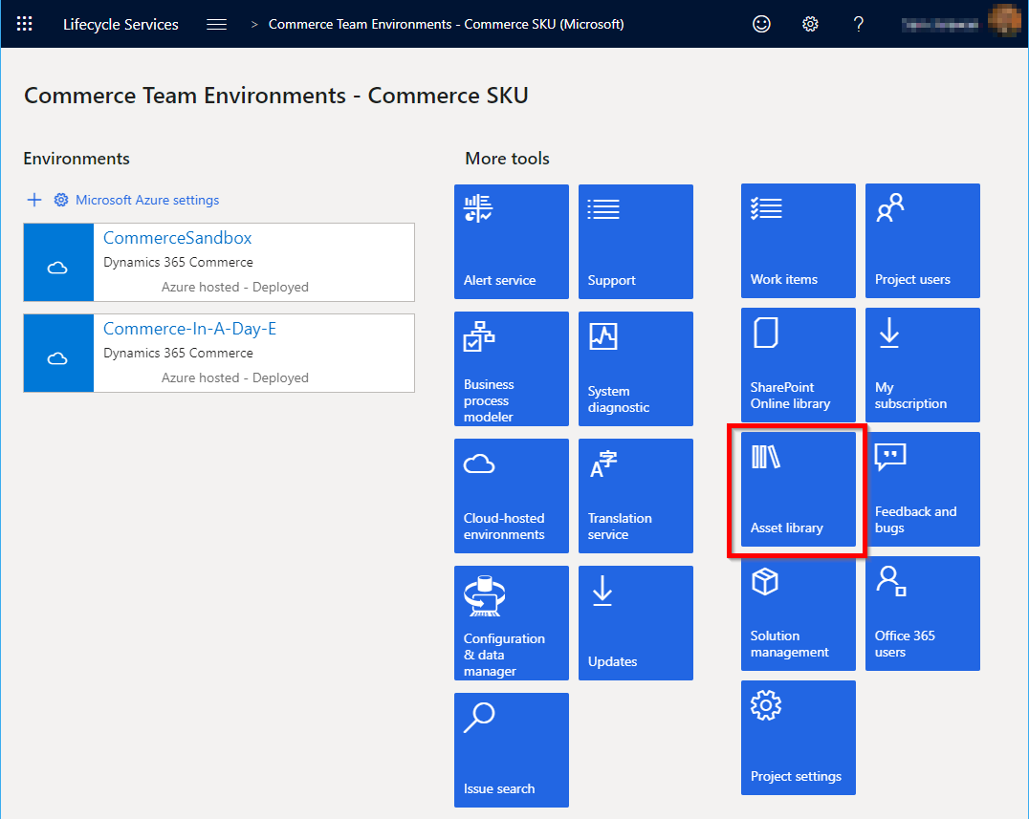Open Microsoft Azure settings
1029x819 pixels.
147,200
